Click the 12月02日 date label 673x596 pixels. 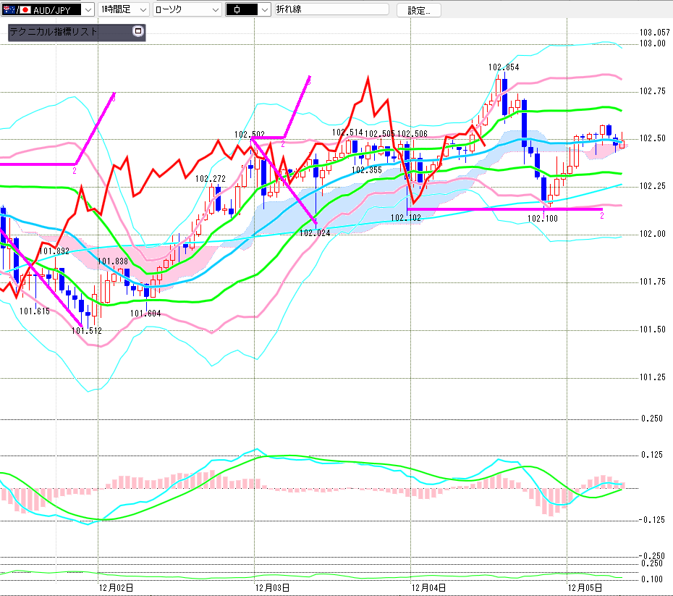116,587
